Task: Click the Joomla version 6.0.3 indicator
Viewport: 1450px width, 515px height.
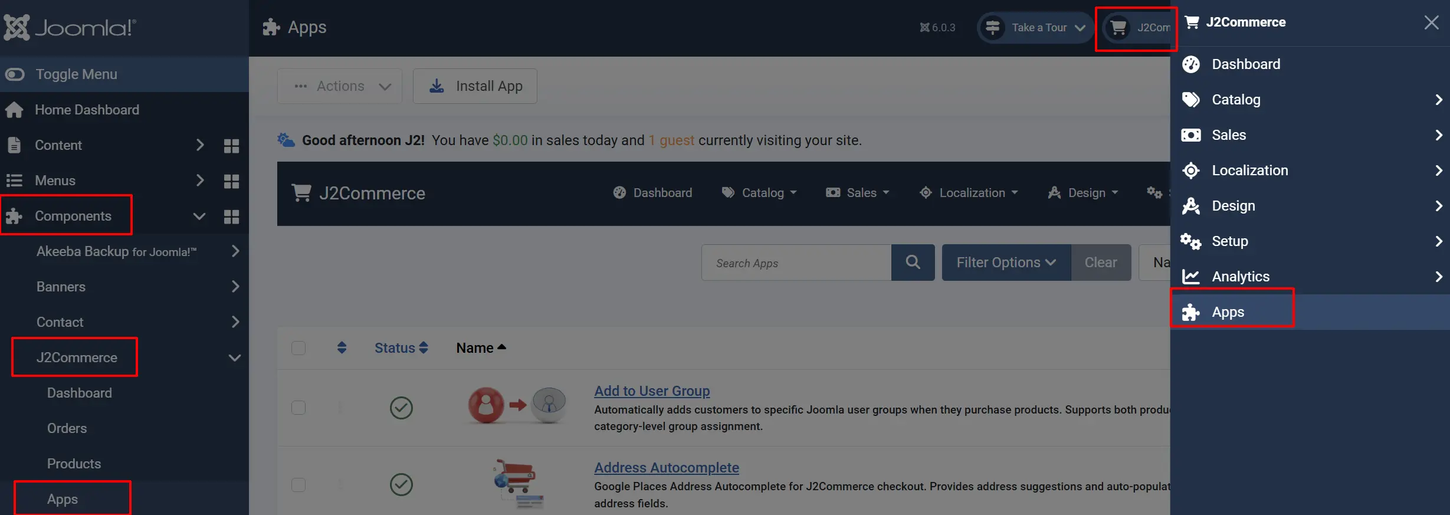Action: coord(937,28)
